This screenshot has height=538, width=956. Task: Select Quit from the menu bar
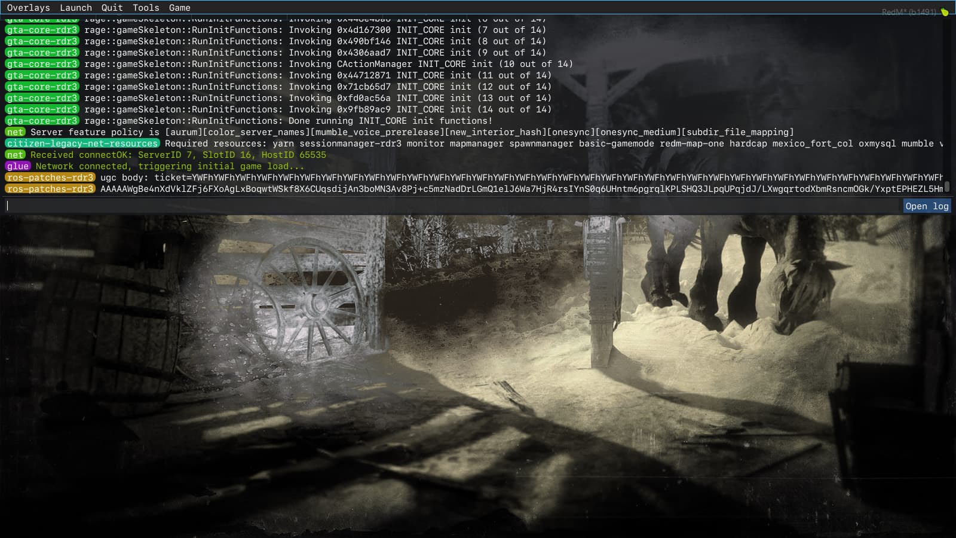(111, 7)
